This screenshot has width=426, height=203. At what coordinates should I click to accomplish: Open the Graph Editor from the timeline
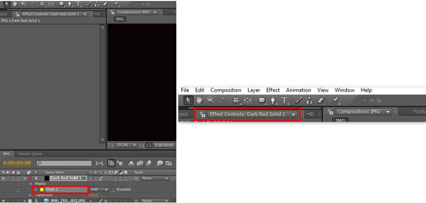169,163
